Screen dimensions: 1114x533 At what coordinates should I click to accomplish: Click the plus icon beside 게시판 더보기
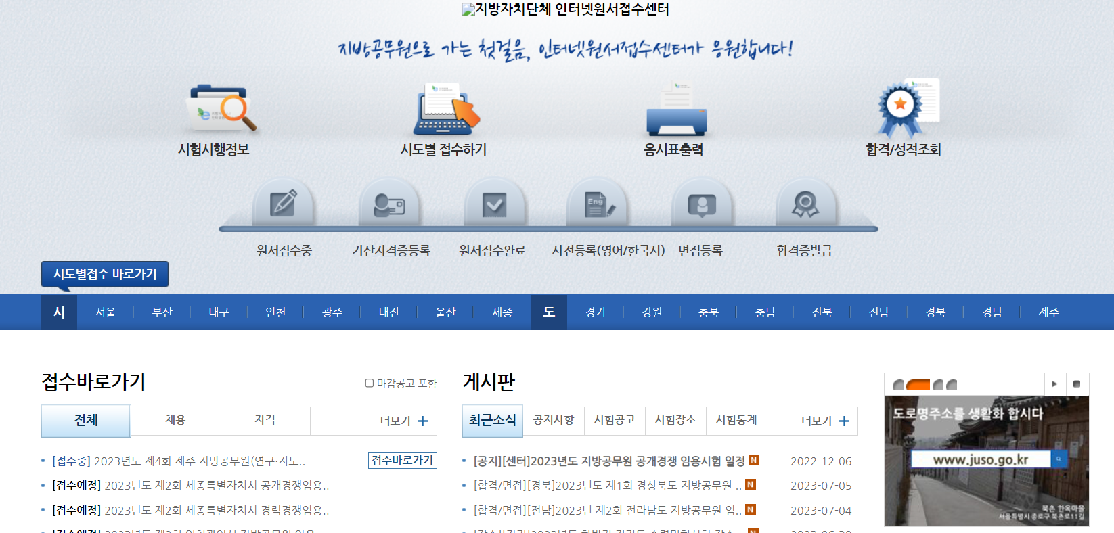coord(844,421)
